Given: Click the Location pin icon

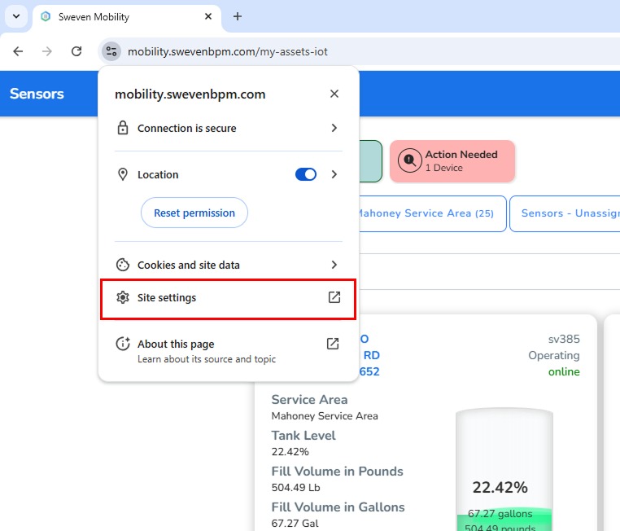Looking at the screenshot, I should (123, 174).
